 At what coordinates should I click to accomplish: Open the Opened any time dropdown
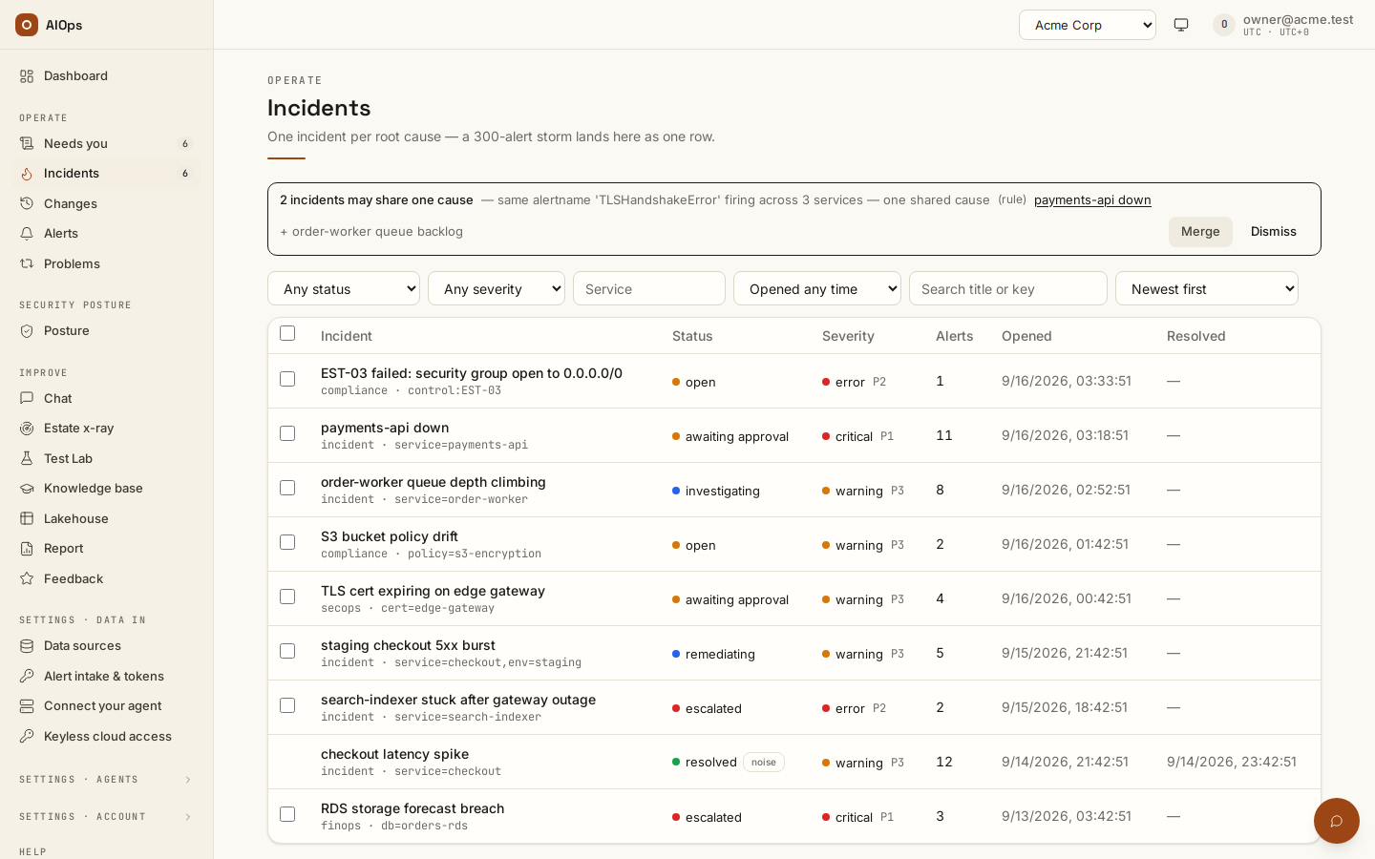(817, 288)
